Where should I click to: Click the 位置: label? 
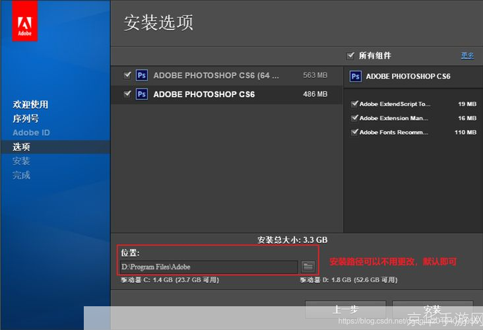[x=130, y=253]
